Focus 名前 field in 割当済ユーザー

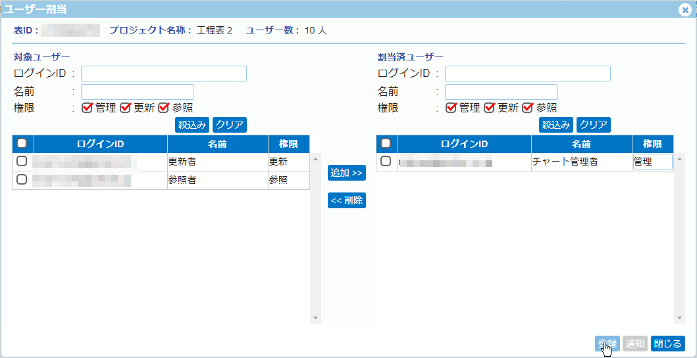501,92
